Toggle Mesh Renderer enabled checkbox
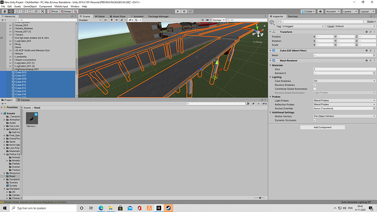The width and height of the screenshot is (377, 212). [x=278, y=61]
